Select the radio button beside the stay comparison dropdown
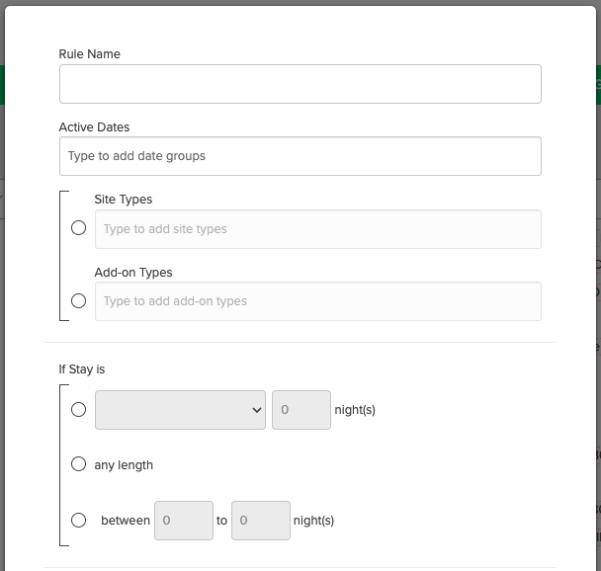 pyautogui.click(x=79, y=409)
